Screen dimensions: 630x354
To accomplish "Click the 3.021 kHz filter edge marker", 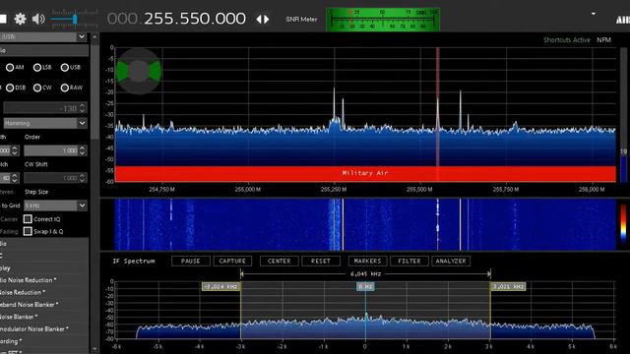I will tap(508, 286).
